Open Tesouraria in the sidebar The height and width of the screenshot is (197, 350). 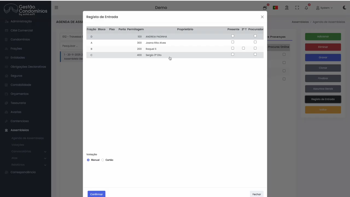pyautogui.click(x=18, y=103)
